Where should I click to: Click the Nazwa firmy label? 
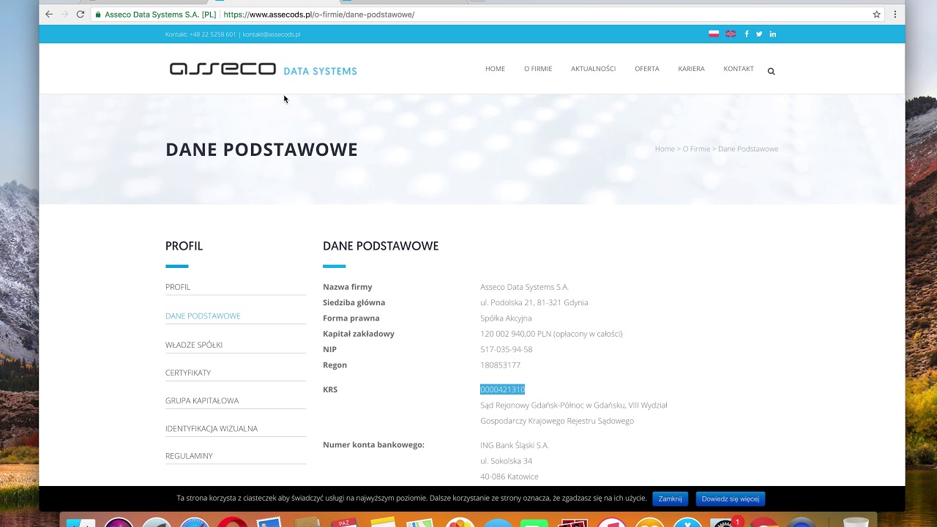348,287
